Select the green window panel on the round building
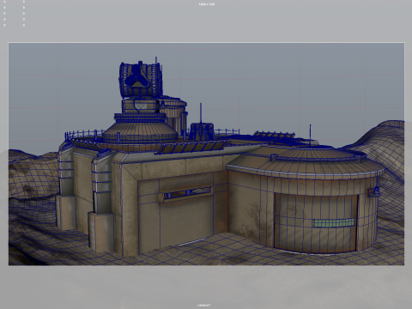 [x=334, y=223]
